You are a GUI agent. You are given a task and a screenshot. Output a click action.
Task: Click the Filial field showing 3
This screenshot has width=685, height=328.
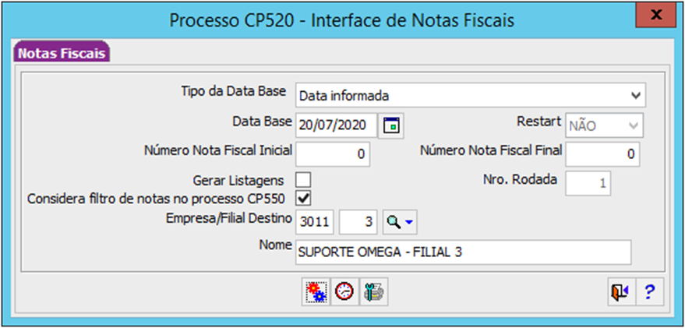tap(358, 222)
